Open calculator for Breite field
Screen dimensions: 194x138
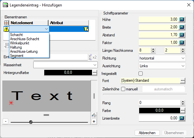pos(181,27)
